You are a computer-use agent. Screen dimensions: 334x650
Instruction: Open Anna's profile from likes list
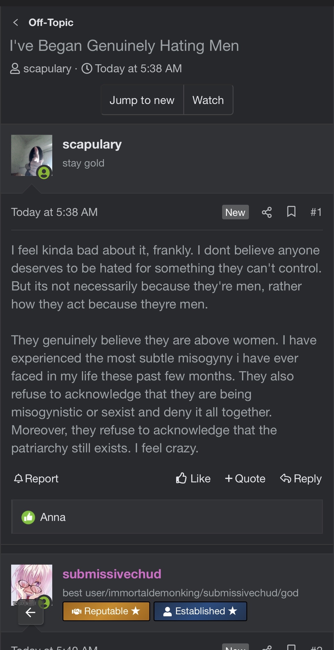[53, 517]
